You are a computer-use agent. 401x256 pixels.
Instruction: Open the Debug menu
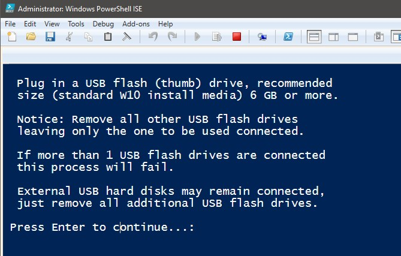(x=103, y=24)
